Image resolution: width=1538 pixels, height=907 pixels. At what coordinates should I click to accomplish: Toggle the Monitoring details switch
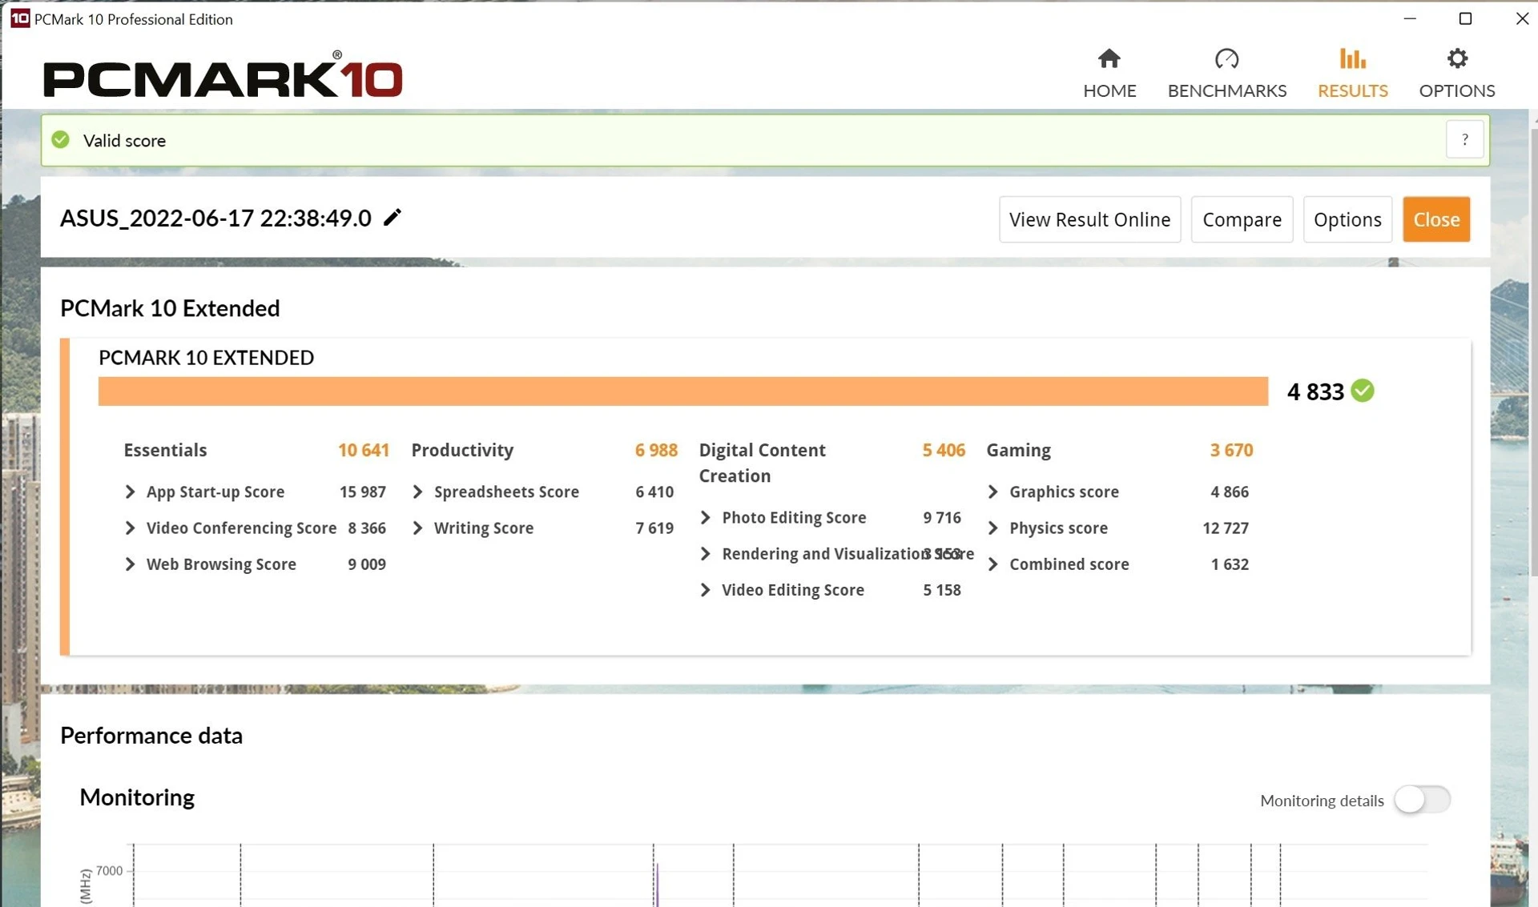tap(1422, 800)
